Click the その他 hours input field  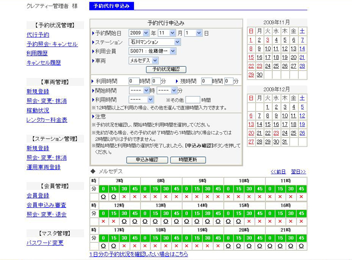coord(192,100)
